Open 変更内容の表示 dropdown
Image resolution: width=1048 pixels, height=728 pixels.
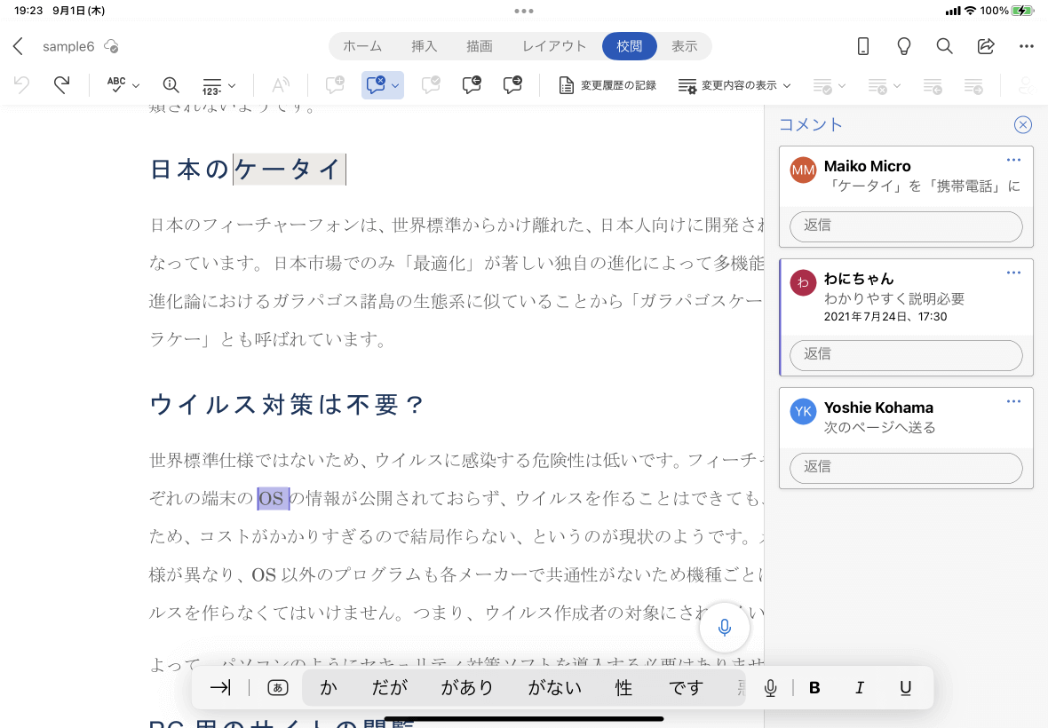click(734, 85)
